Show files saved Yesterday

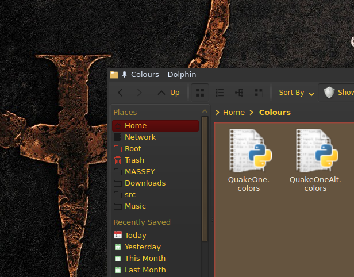[155, 247]
